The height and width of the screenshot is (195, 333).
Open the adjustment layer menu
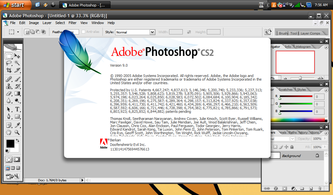(294, 188)
